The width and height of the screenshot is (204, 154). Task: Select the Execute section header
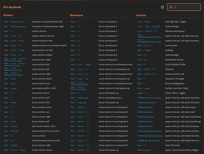point(141,15)
